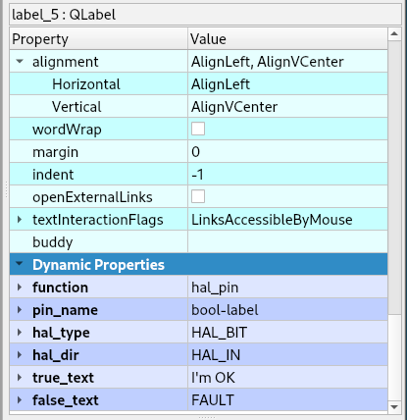Collapse the Dynamic Properties section
Viewport: 407px width, 420px height.
[x=20, y=264]
